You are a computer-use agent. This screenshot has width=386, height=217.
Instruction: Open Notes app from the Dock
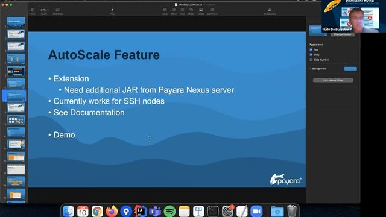pyautogui.click(x=184, y=211)
